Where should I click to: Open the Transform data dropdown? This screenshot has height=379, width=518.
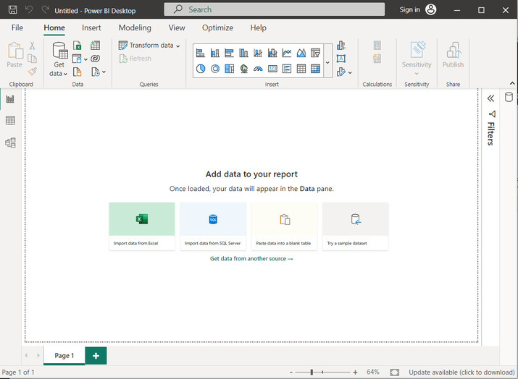tap(149, 45)
